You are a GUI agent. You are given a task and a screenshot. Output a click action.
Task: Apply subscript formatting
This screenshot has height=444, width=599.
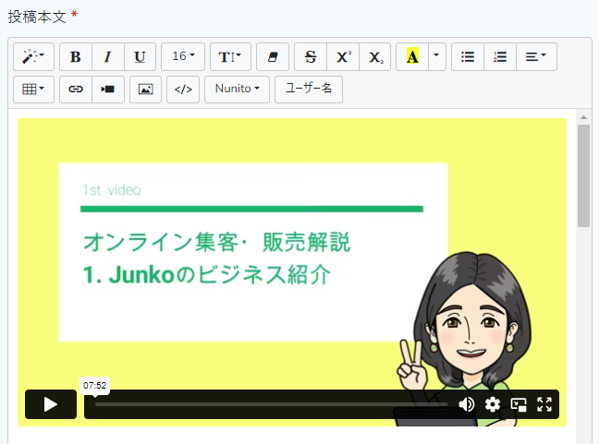(374, 56)
